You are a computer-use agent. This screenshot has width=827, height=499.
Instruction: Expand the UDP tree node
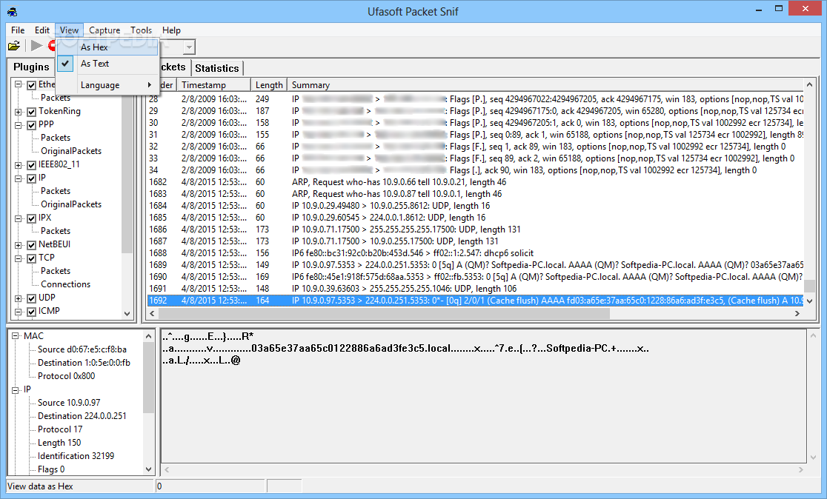point(19,298)
